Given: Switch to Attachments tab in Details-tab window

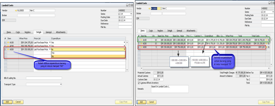Looking at the screenshot, I should [x=60, y=32].
